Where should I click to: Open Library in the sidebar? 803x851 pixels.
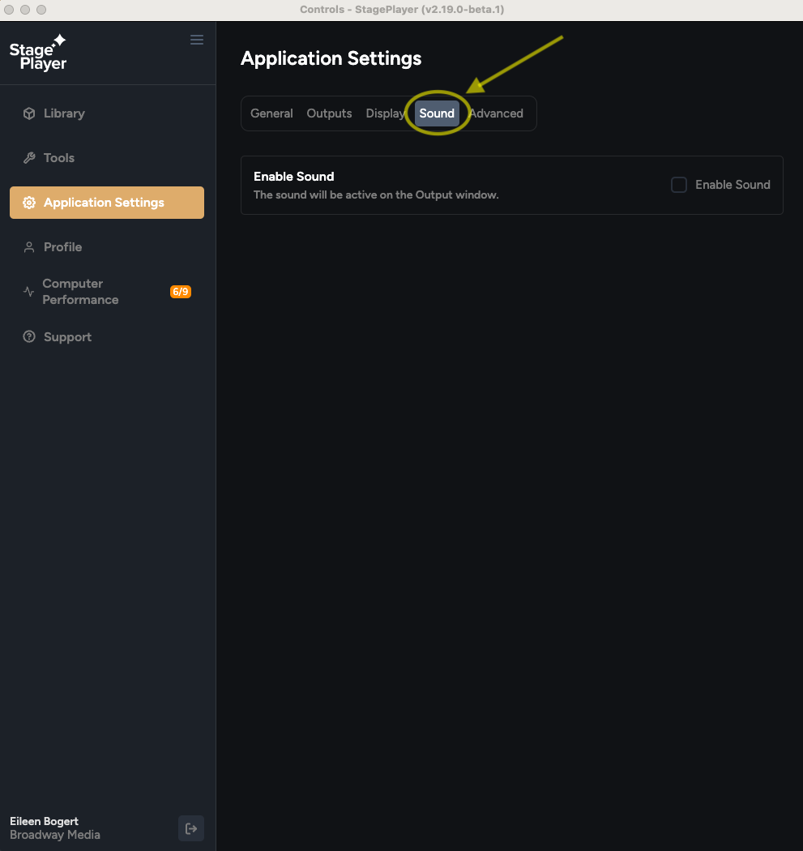107,113
